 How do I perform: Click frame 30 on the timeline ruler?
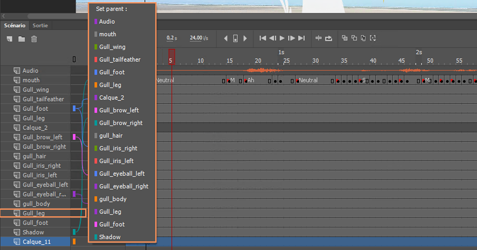coord(315,61)
